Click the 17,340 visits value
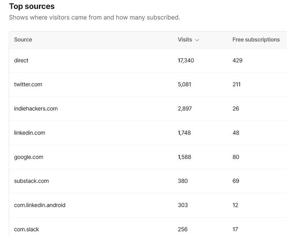 pyautogui.click(x=186, y=61)
